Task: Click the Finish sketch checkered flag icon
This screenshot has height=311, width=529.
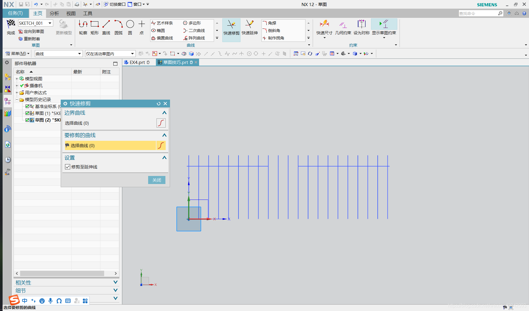Action: (x=11, y=24)
